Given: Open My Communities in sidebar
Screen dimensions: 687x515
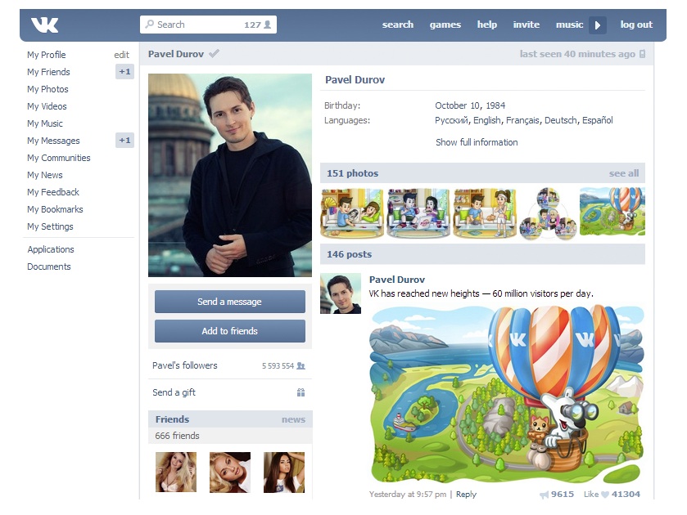Looking at the screenshot, I should 59,158.
